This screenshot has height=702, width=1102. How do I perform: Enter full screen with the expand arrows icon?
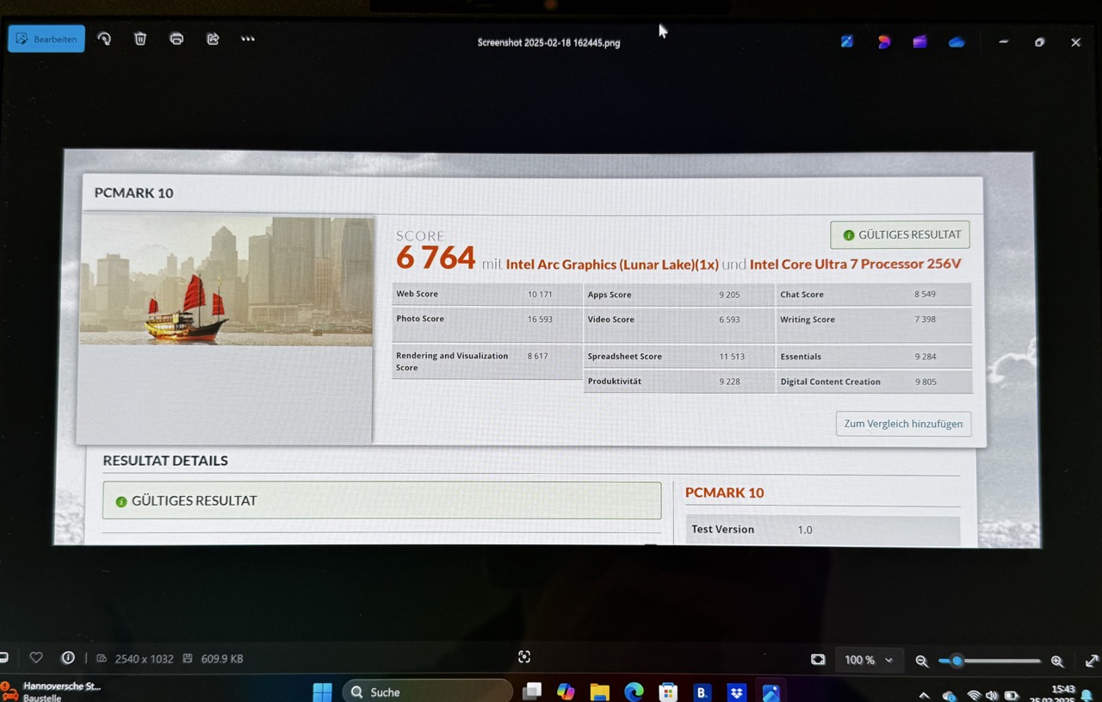pos(1092,661)
